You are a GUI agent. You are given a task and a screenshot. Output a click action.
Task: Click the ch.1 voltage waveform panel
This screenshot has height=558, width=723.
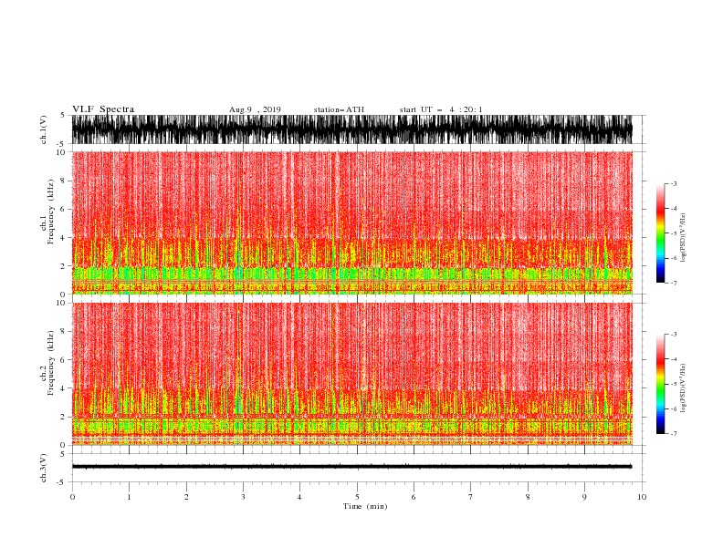click(351, 129)
